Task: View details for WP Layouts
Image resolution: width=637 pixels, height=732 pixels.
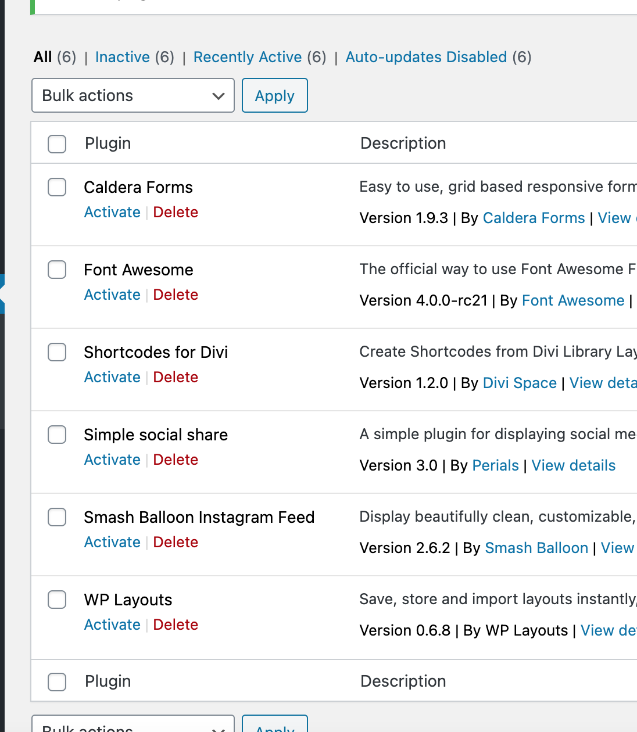Action: [x=609, y=630]
